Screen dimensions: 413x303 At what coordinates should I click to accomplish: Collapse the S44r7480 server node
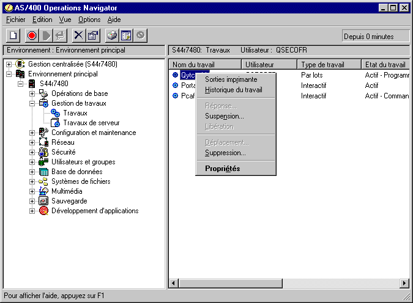tap(20, 84)
